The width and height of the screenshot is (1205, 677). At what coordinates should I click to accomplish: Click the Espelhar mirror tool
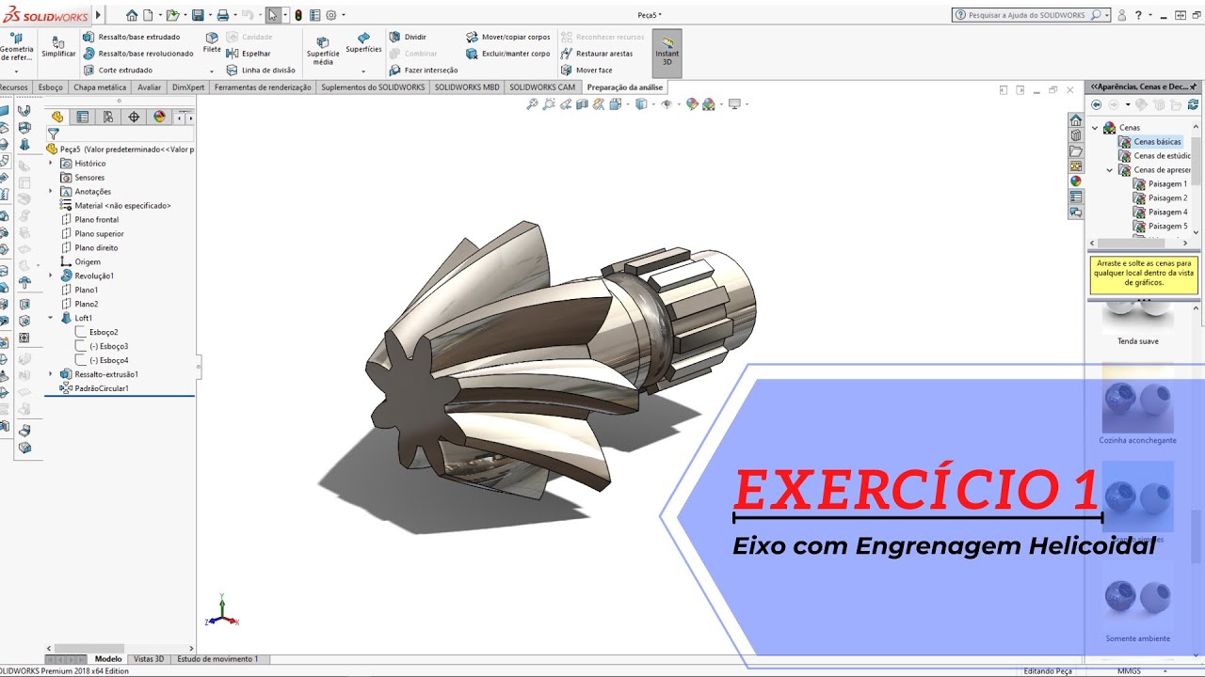tap(249, 54)
